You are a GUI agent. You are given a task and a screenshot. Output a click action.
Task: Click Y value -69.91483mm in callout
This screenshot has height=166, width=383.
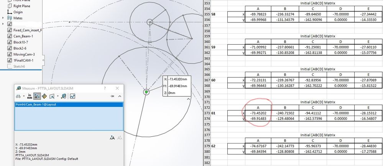click(x=178, y=86)
